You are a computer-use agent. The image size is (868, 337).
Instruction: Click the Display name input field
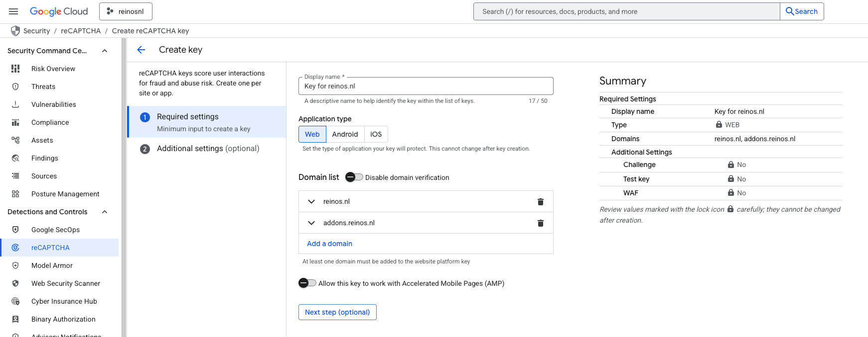426,86
